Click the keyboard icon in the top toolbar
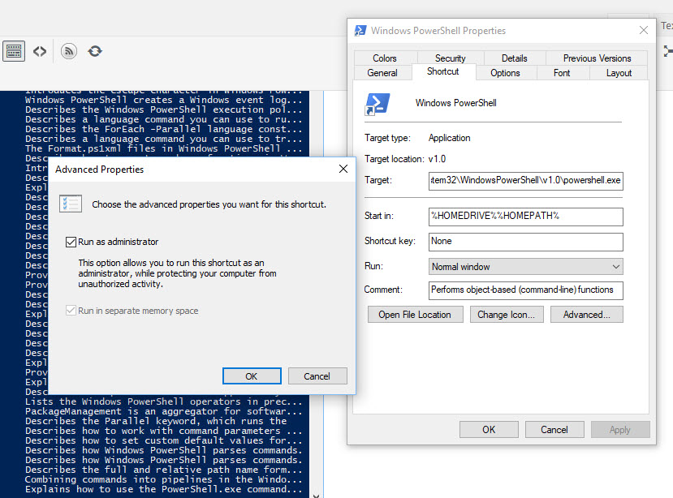This screenshot has height=498, width=673. 14,51
